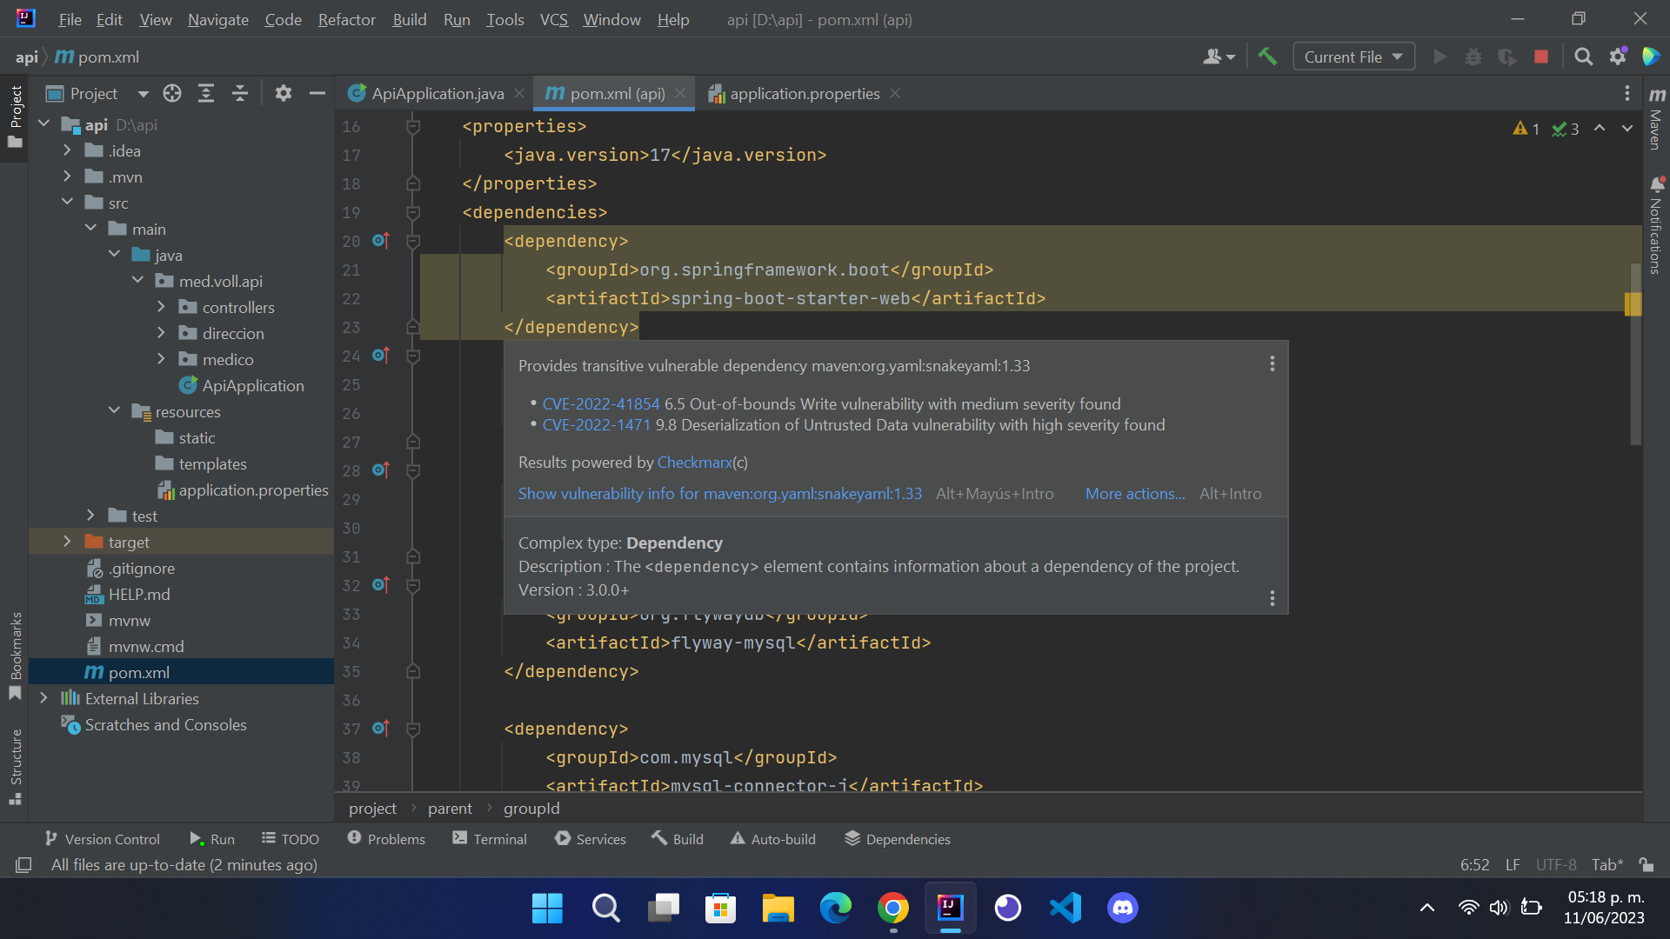The image size is (1670, 939).
Task: Open Project panel options gear
Action: (283, 93)
